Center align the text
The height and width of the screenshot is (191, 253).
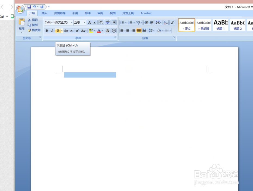click(x=128, y=30)
